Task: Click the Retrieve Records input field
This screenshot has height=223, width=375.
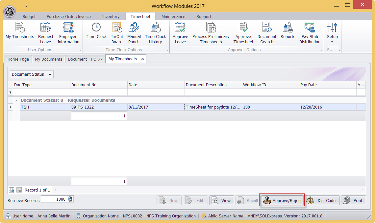Action: click(54, 199)
